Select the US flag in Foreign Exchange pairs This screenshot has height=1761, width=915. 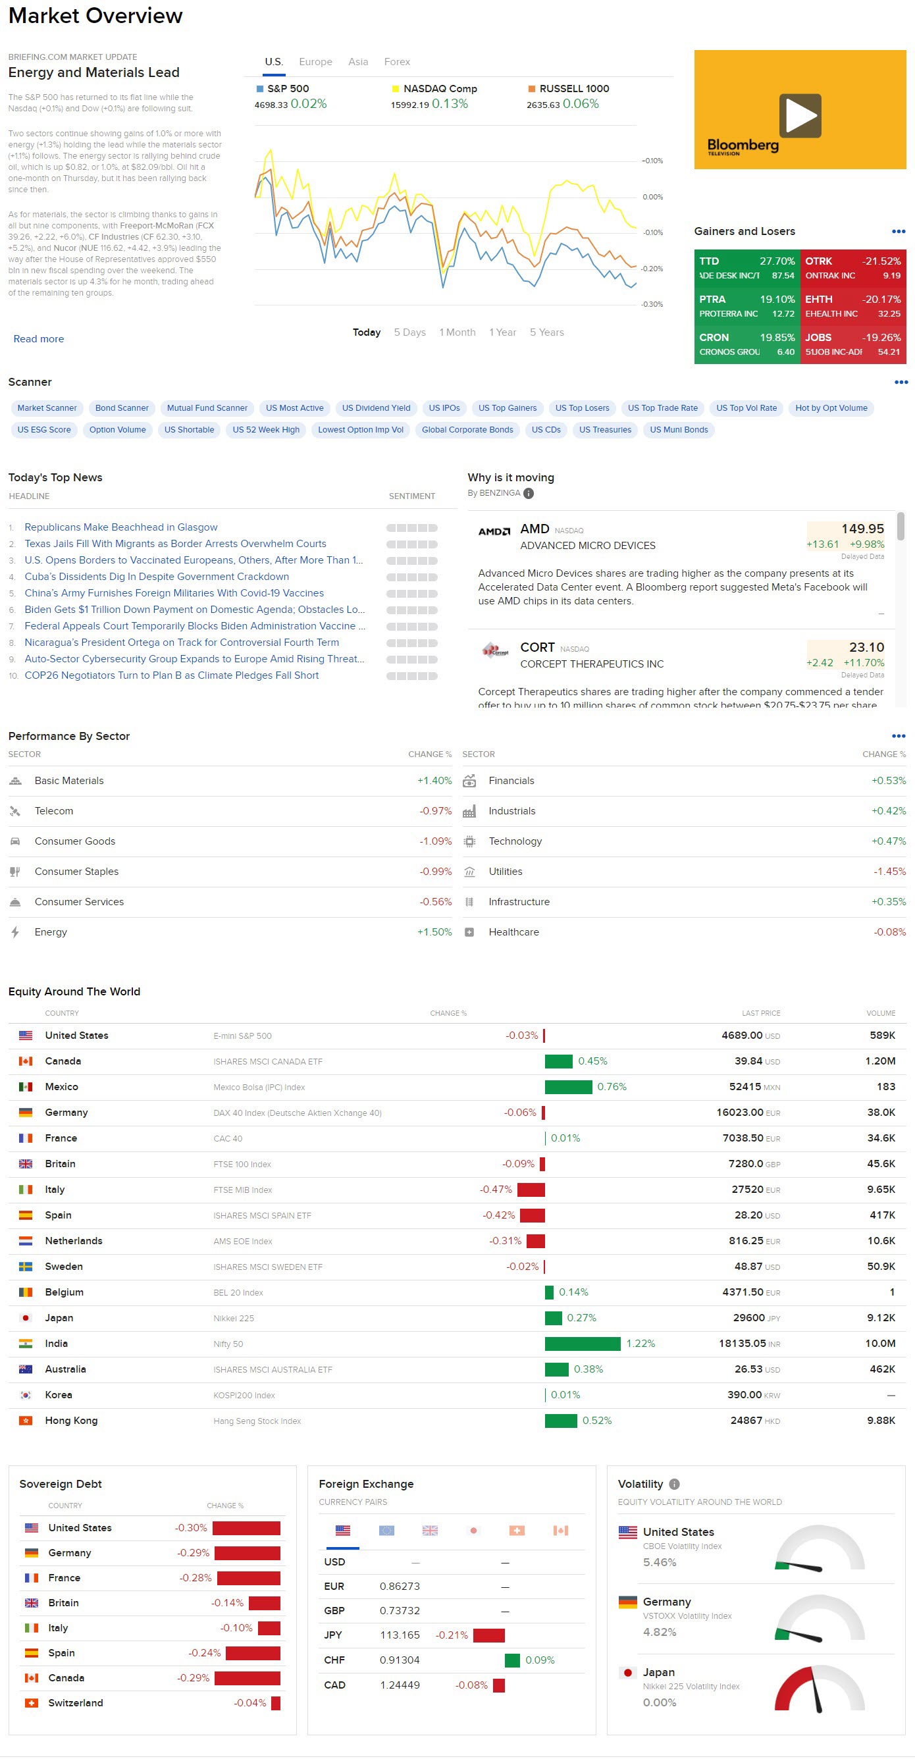click(343, 1531)
